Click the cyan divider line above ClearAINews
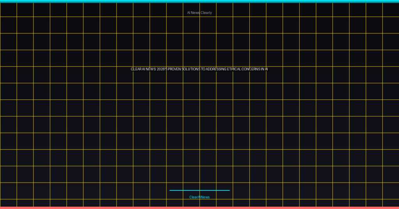The height and width of the screenshot is (209, 399). point(199,190)
